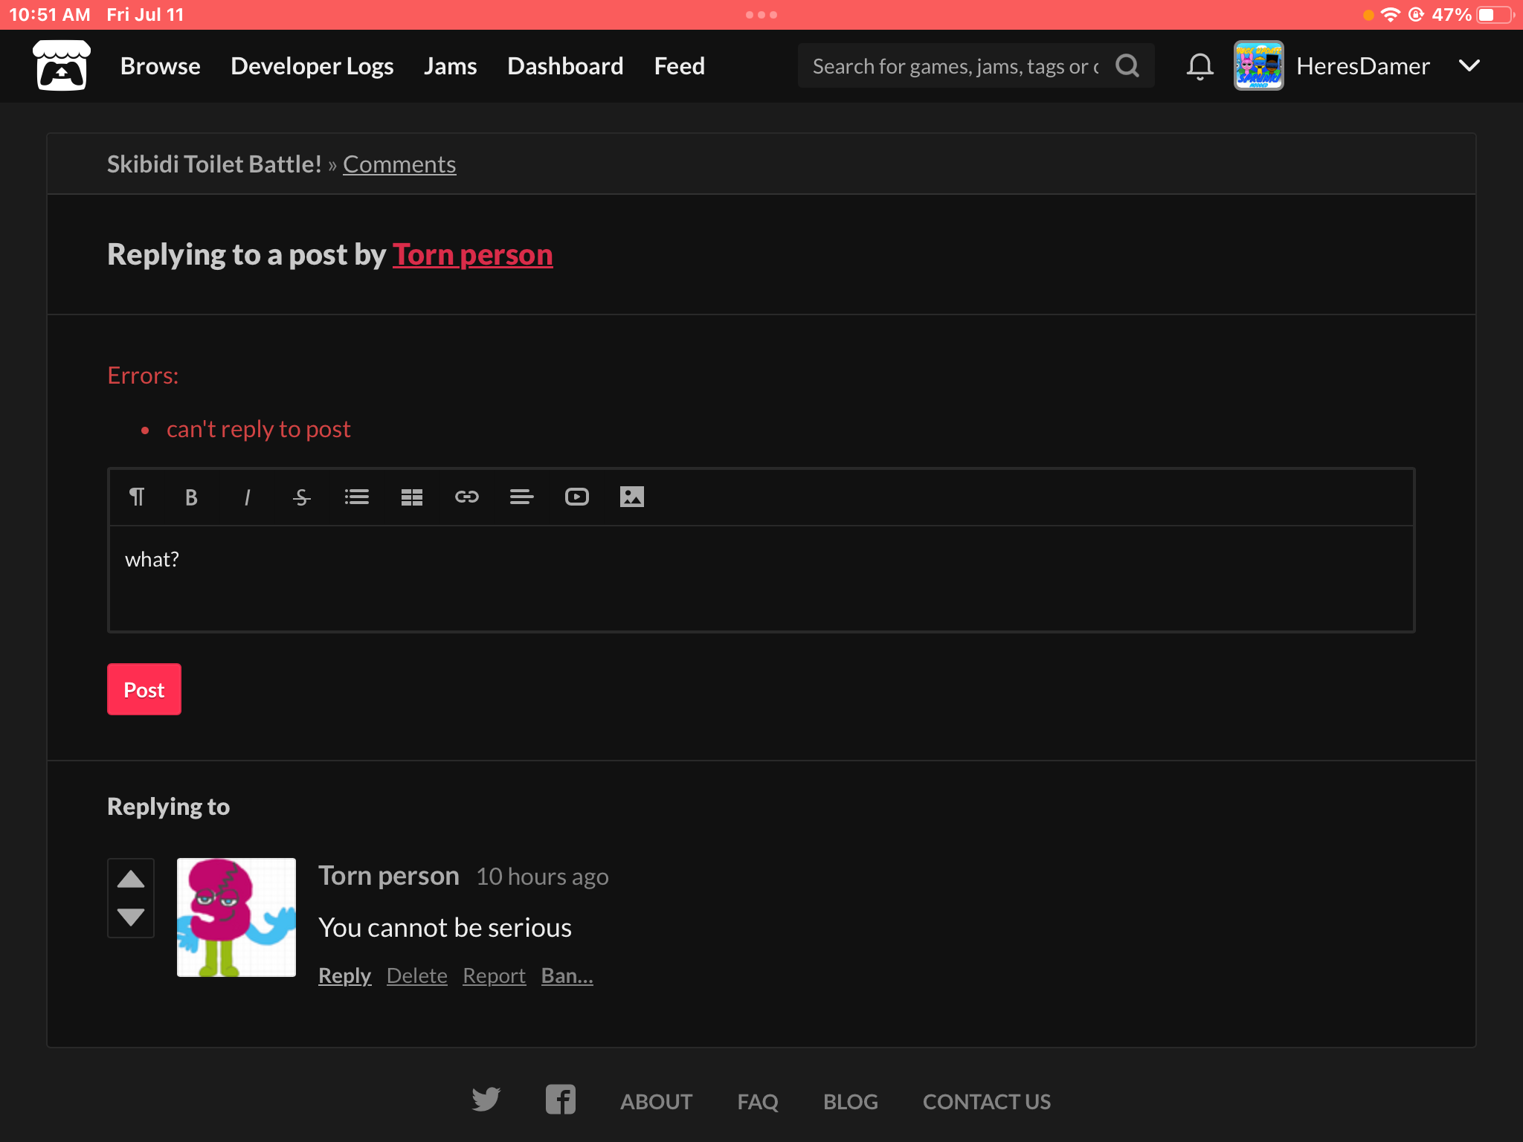
Task: Open the ABOUT footer link
Action: [x=656, y=1101]
